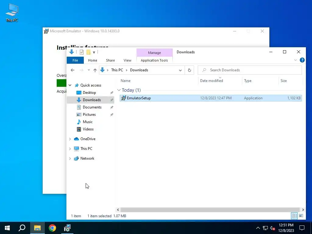Select OneDrive in navigation pane

[88, 139]
